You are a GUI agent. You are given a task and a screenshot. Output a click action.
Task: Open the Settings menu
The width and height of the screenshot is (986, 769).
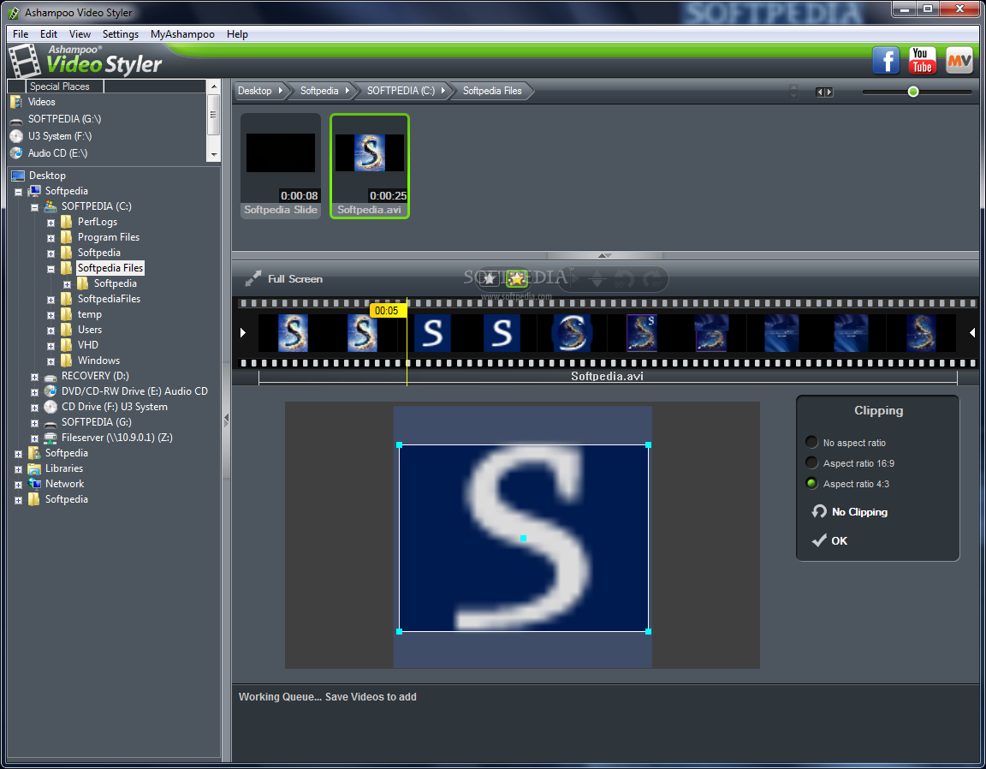pyautogui.click(x=121, y=34)
